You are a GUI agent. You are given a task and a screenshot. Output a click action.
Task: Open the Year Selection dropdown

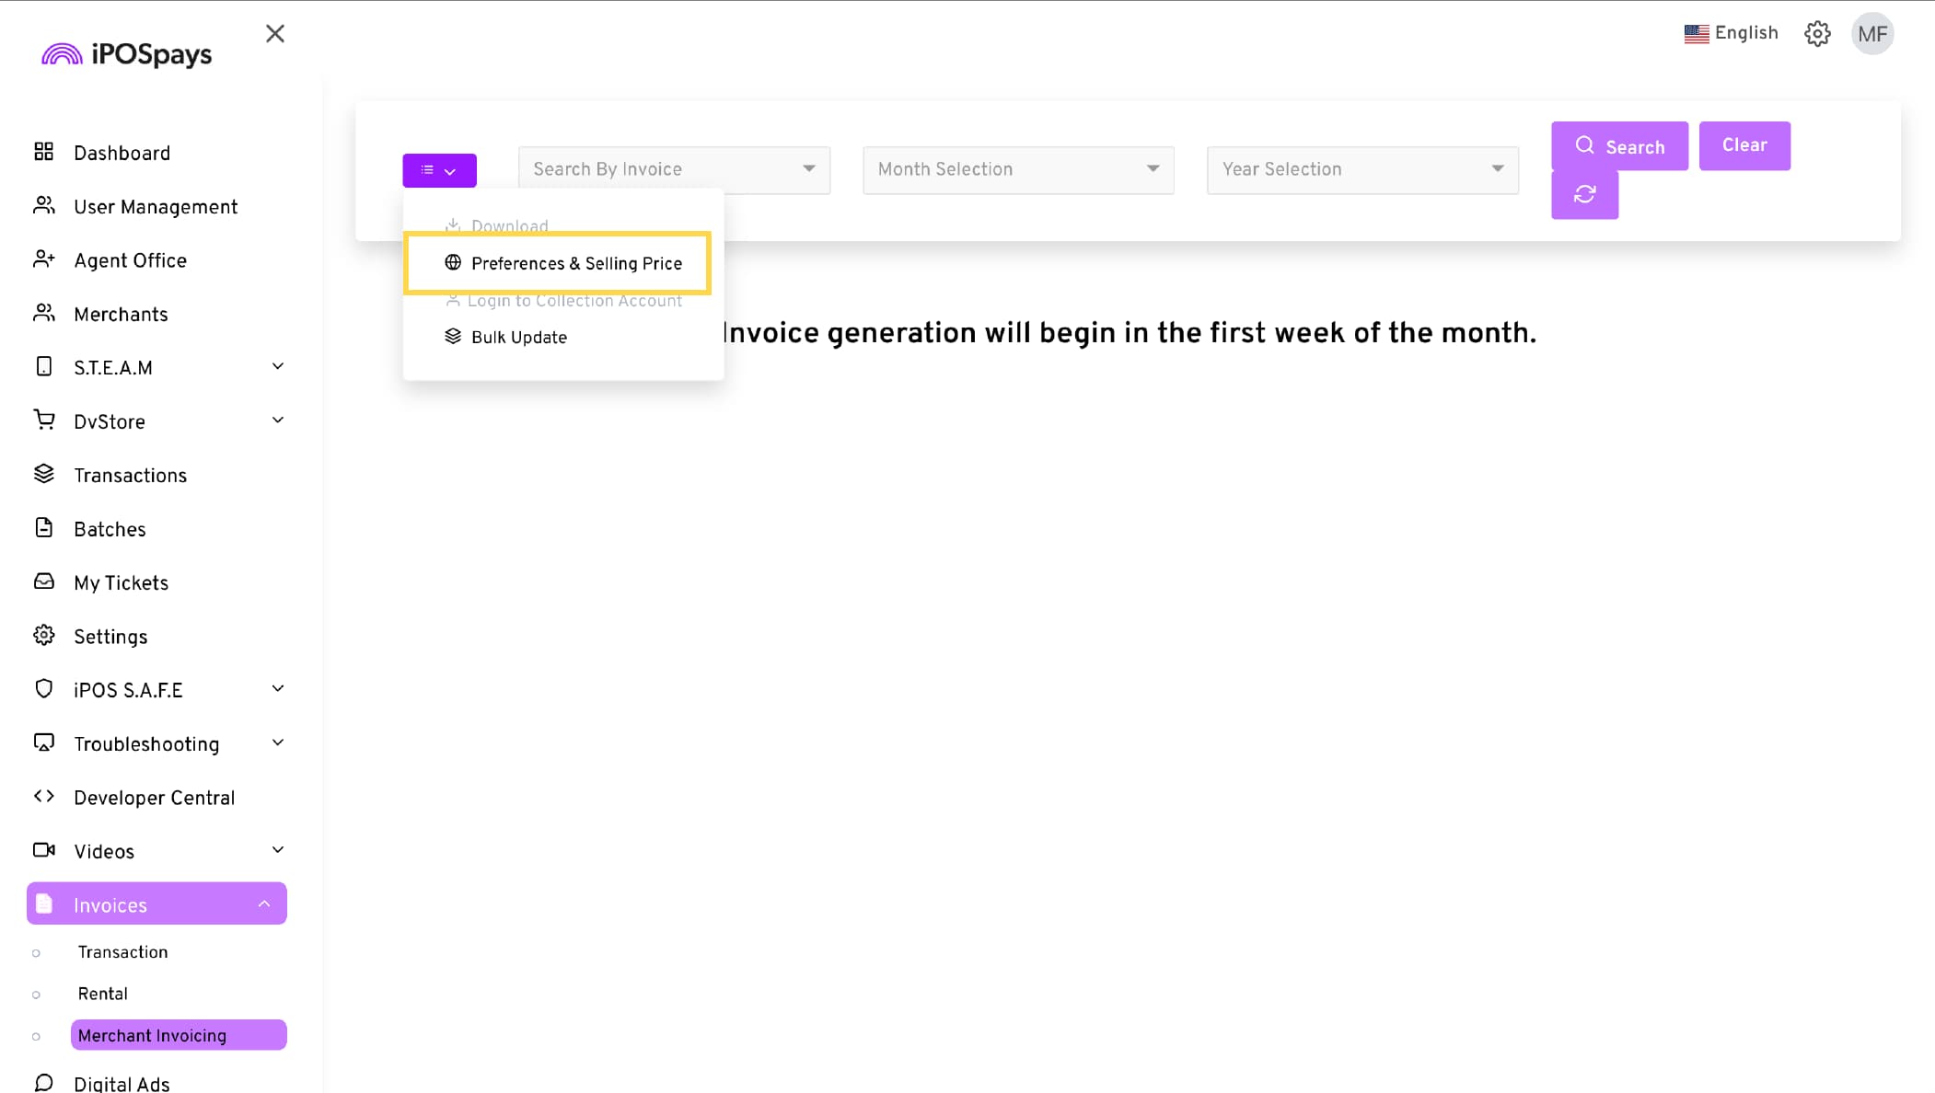pyautogui.click(x=1362, y=169)
